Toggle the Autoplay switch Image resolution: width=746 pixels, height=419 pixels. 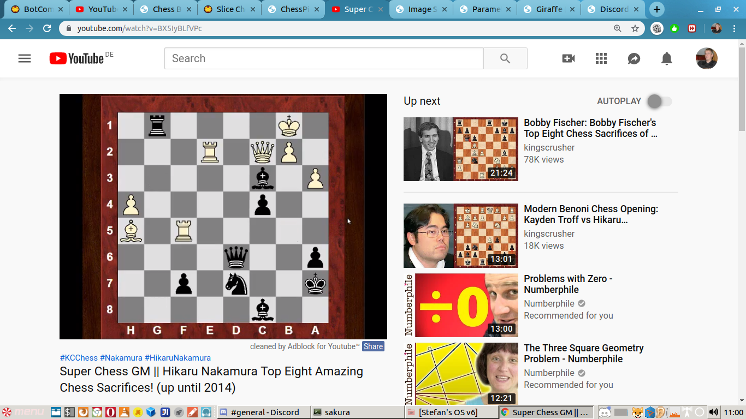tap(659, 101)
